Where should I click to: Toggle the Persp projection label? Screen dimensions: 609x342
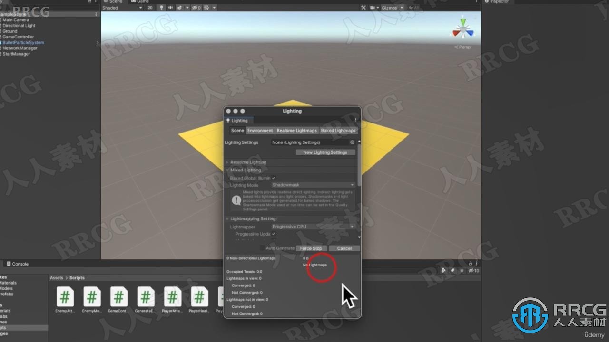(462, 47)
